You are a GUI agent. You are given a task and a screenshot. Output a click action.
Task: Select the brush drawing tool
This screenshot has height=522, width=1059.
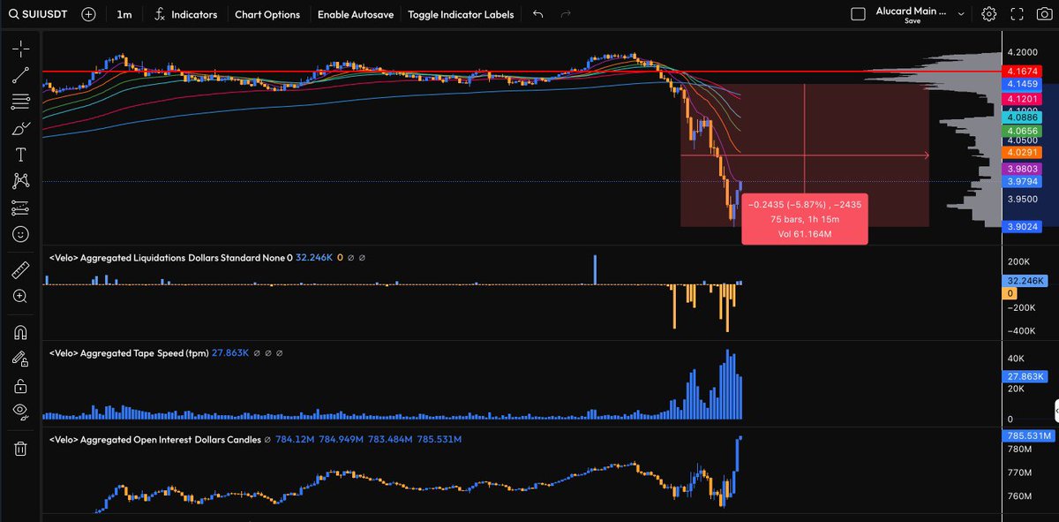[x=20, y=128]
